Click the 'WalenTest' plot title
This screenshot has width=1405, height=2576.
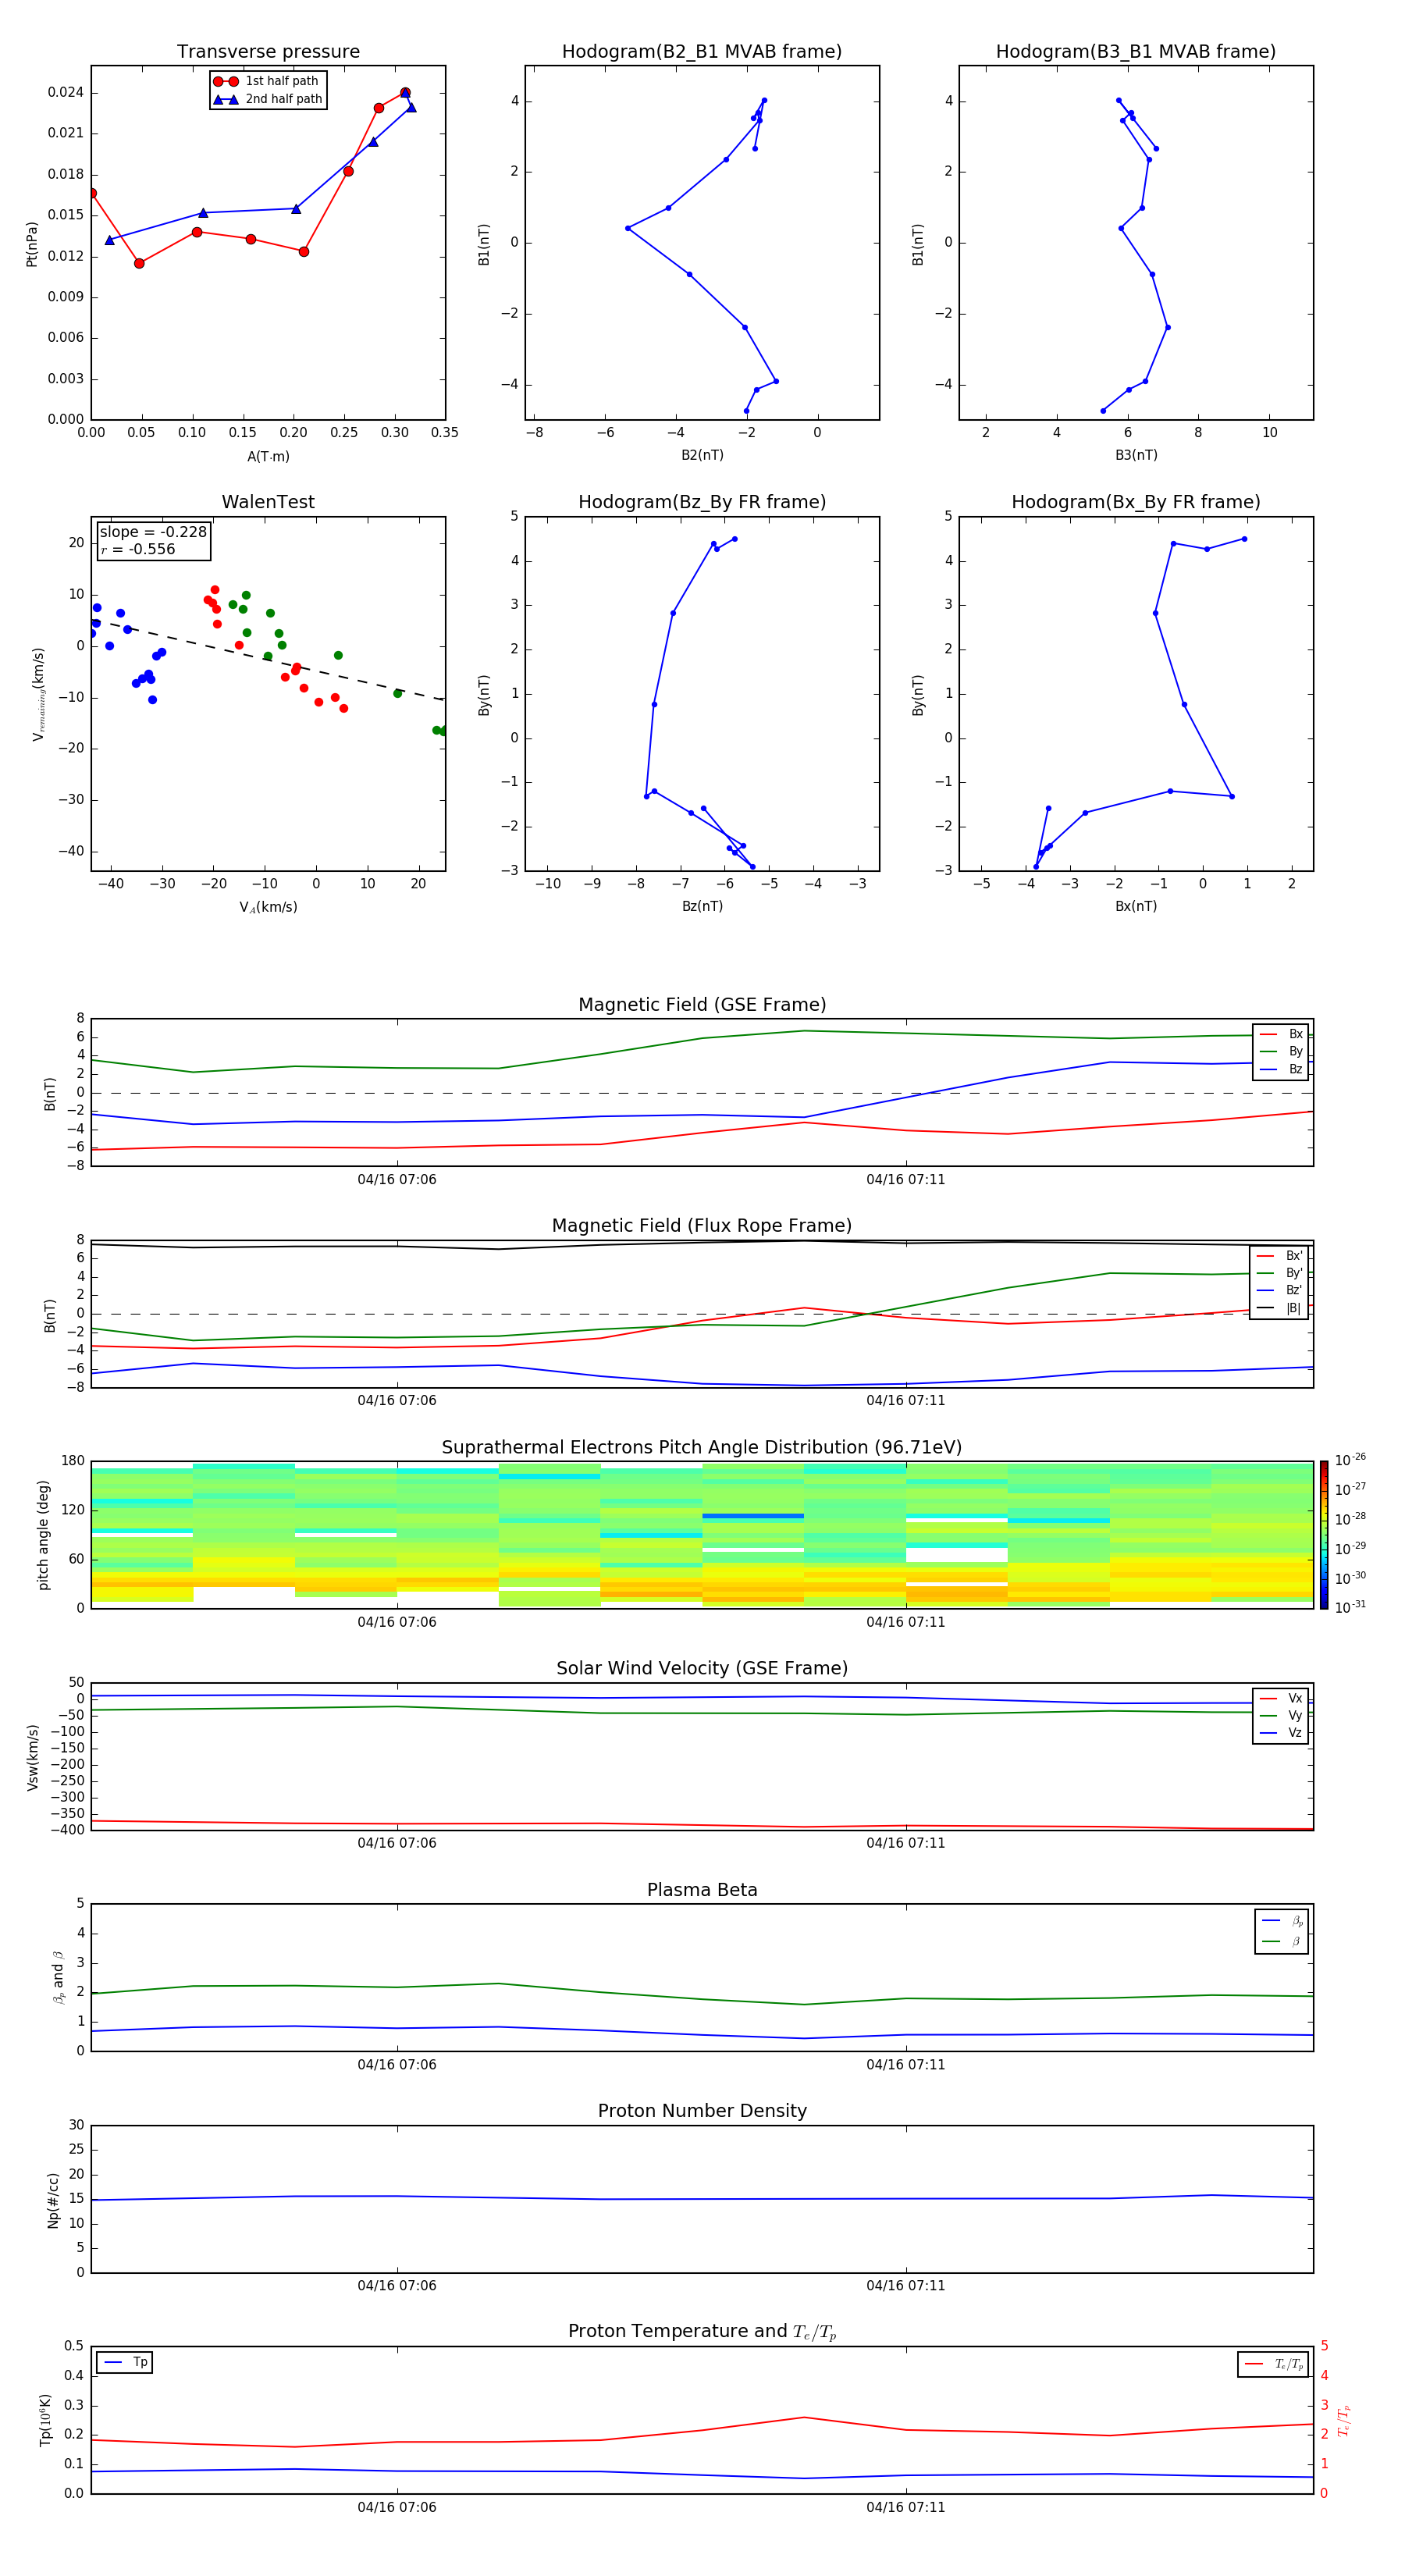pyautogui.click(x=268, y=502)
